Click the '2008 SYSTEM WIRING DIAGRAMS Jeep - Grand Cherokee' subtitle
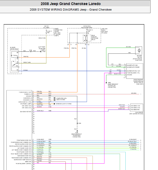This screenshot has width=158, height=170. [71, 10]
